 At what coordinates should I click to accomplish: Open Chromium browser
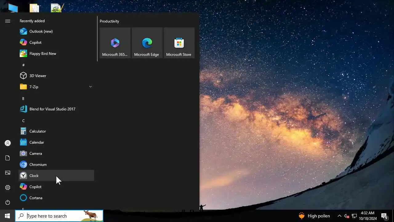tap(56, 165)
